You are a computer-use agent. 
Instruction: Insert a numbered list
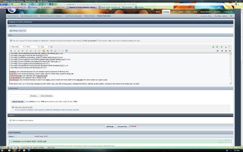(x=39, y=51)
